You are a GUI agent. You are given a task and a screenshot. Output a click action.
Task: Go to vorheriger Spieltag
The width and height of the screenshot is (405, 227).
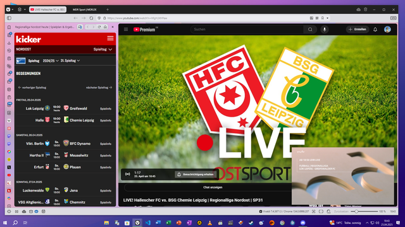click(x=32, y=88)
